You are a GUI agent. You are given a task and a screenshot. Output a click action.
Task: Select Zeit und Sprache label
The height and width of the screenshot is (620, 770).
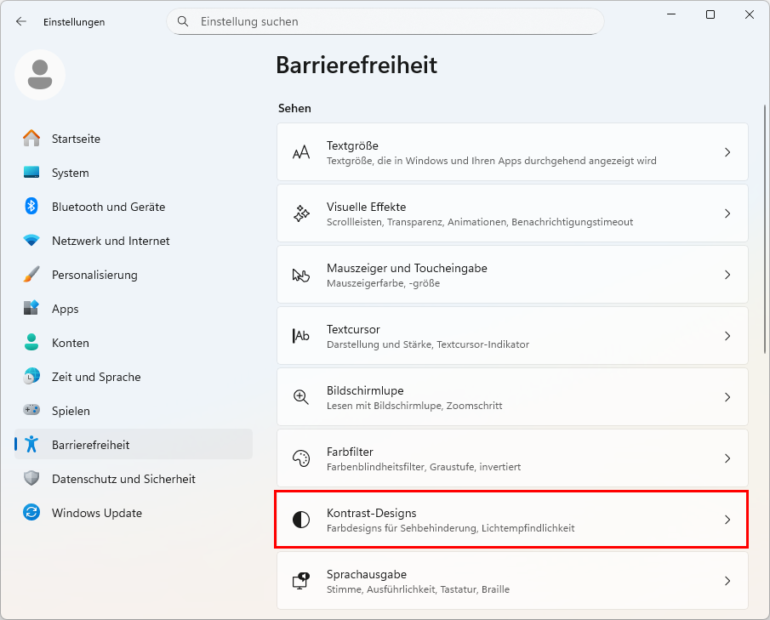click(x=96, y=377)
